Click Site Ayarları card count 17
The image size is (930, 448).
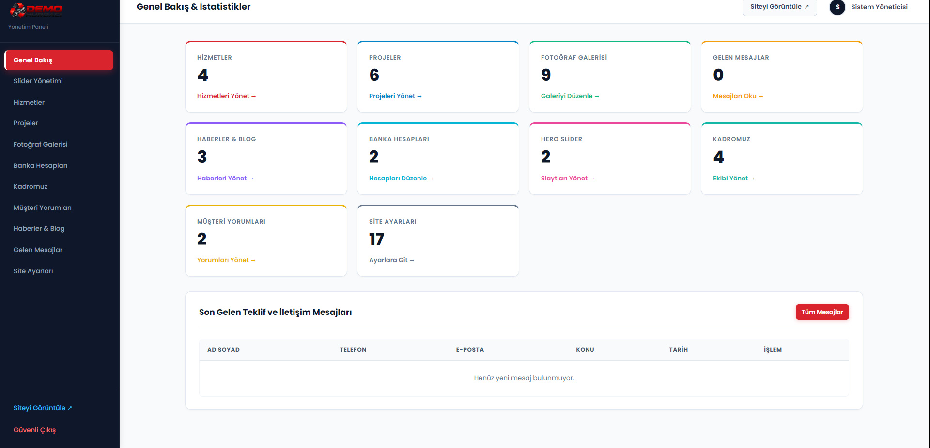coord(376,239)
